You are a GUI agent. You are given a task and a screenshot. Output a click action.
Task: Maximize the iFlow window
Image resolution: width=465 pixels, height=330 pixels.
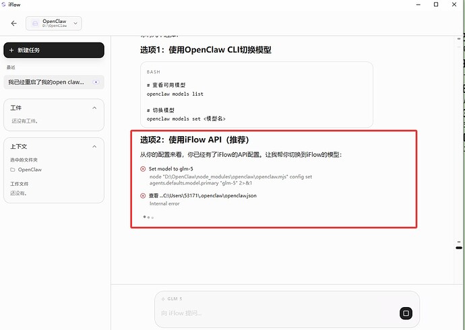coord(436,5)
